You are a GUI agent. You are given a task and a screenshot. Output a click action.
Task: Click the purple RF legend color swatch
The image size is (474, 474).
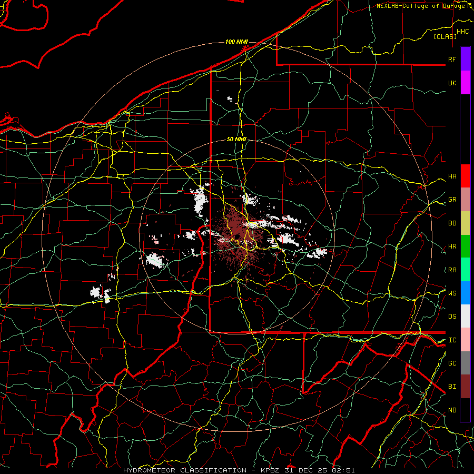pos(465,59)
